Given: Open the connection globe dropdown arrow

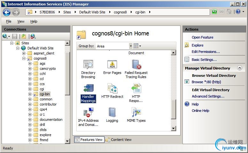Looking at the screenshot, I should 9,37.
